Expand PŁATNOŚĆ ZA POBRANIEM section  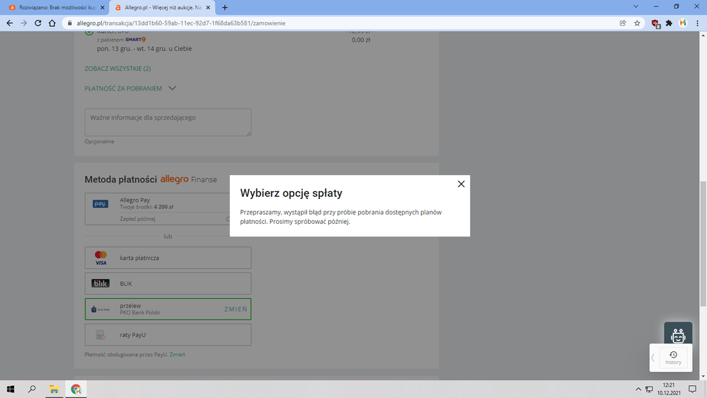(x=130, y=89)
